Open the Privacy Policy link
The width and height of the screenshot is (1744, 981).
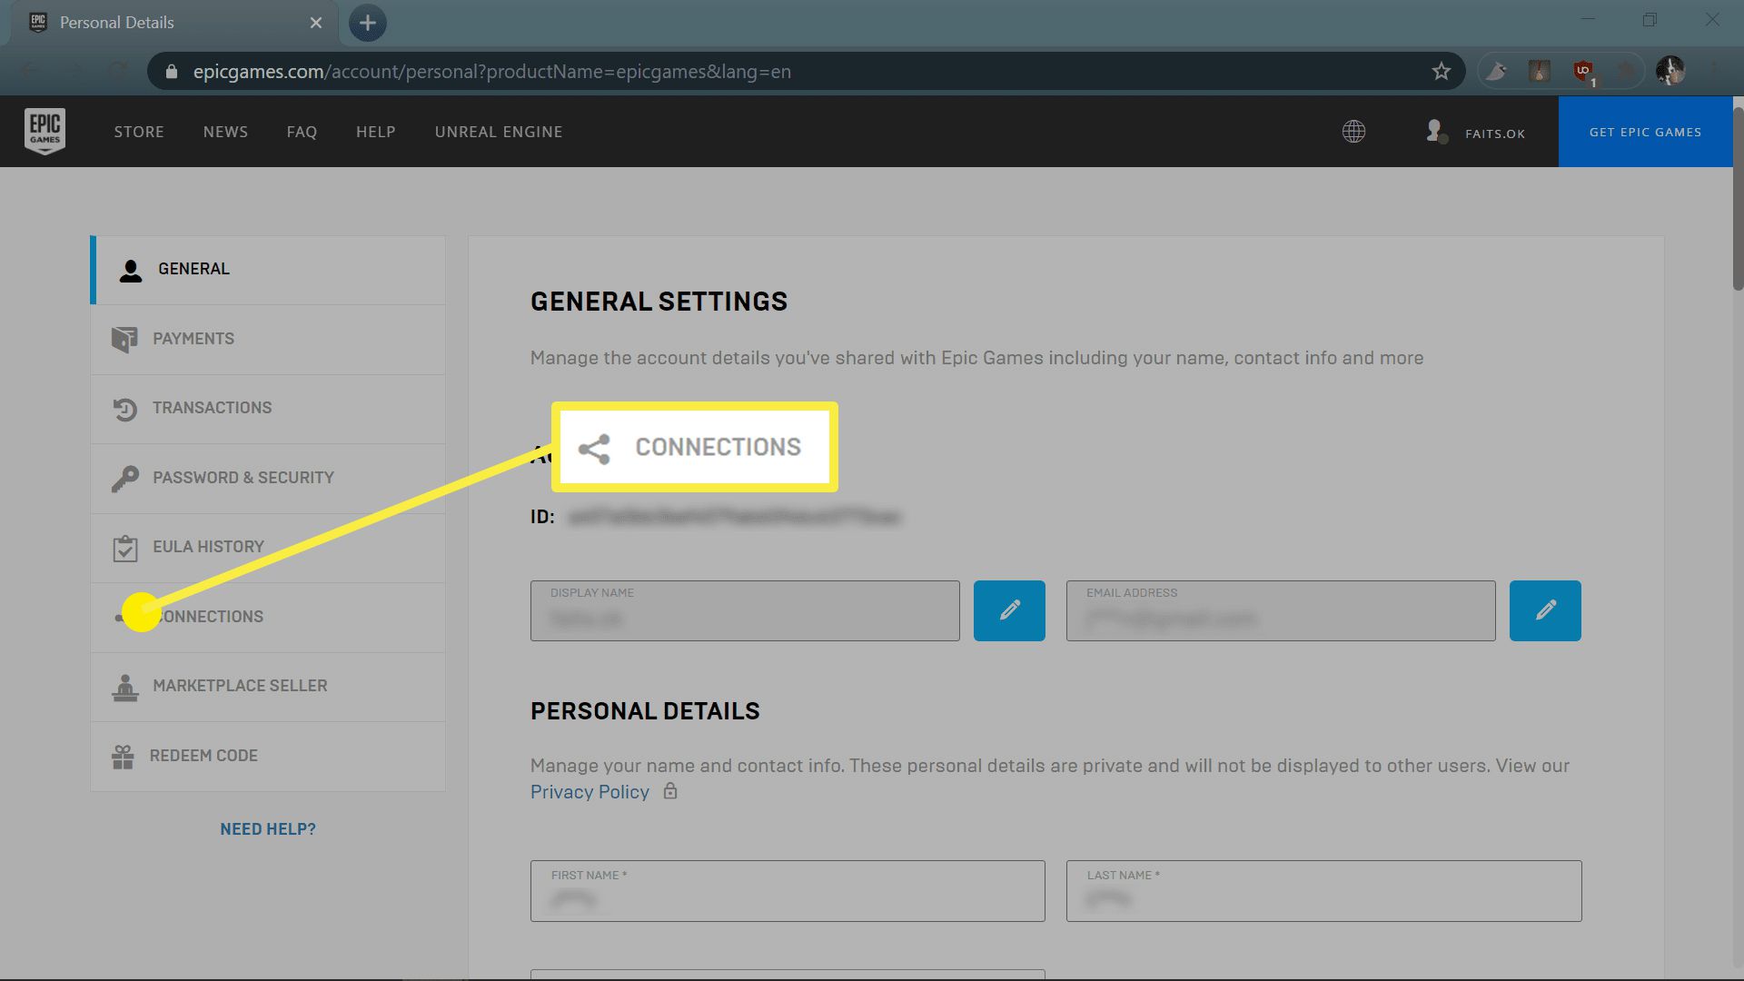point(590,792)
